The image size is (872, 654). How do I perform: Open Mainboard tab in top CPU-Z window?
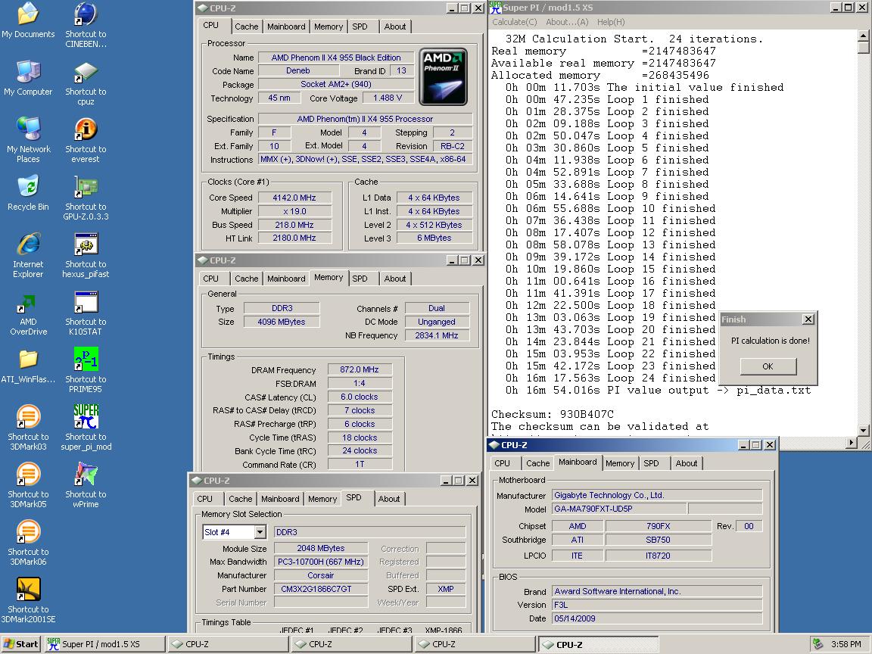(286, 26)
